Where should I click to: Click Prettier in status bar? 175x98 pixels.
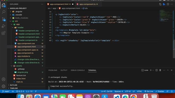click(x=160, y=91)
